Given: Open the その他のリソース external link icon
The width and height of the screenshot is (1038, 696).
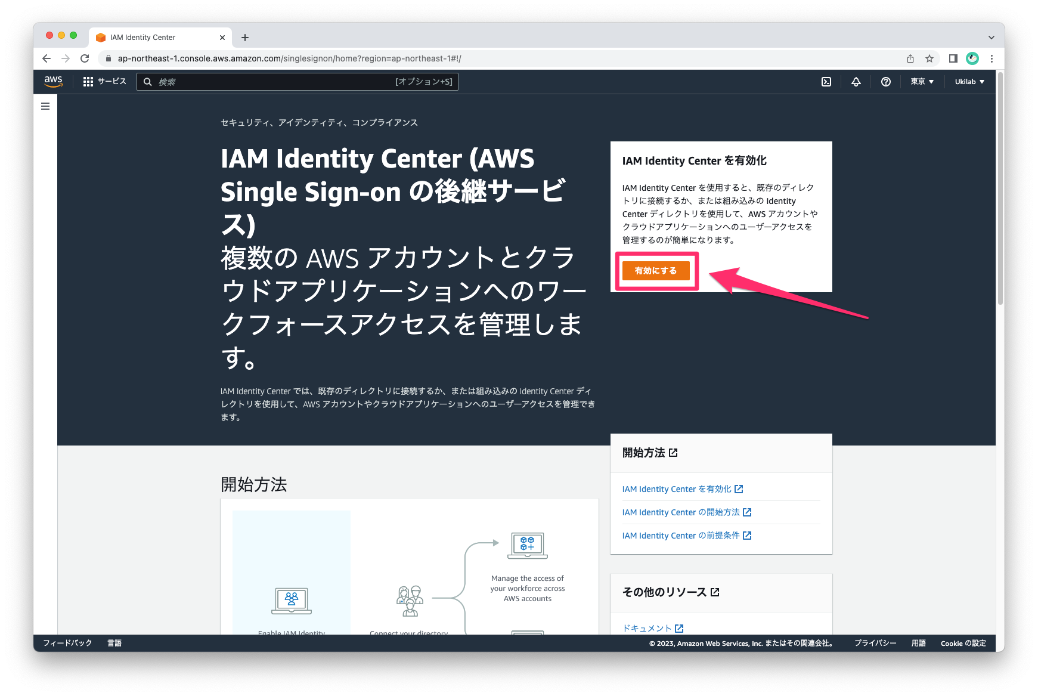Looking at the screenshot, I should tap(715, 592).
